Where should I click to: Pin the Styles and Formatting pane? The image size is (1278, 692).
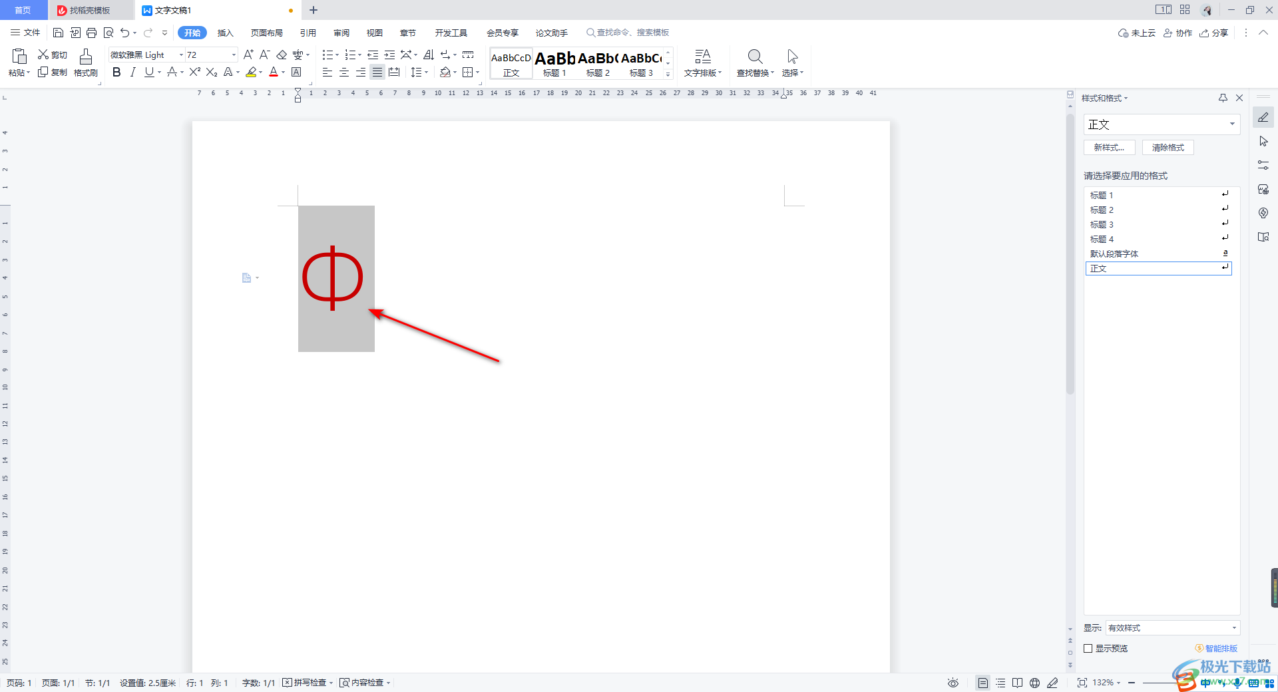[1223, 98]
